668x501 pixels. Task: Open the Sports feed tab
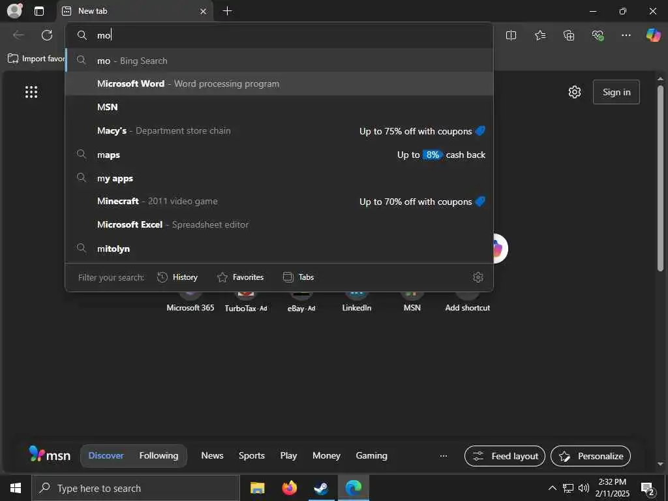pyautogui.click(x=251, y=456)
